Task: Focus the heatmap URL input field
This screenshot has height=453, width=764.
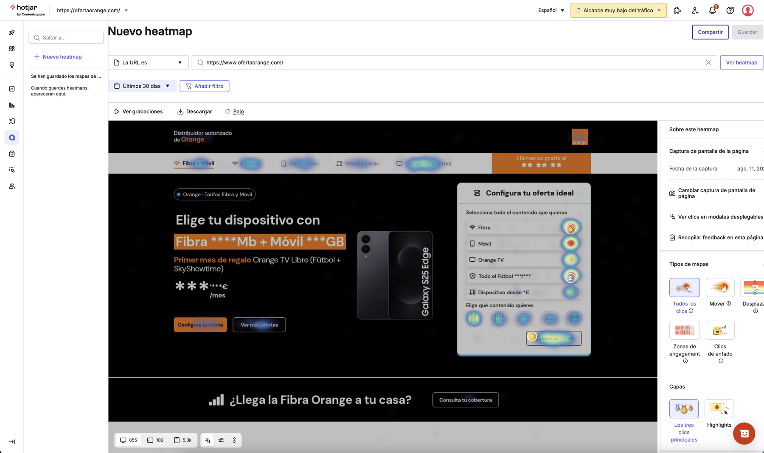Action: tap(454, 62)
